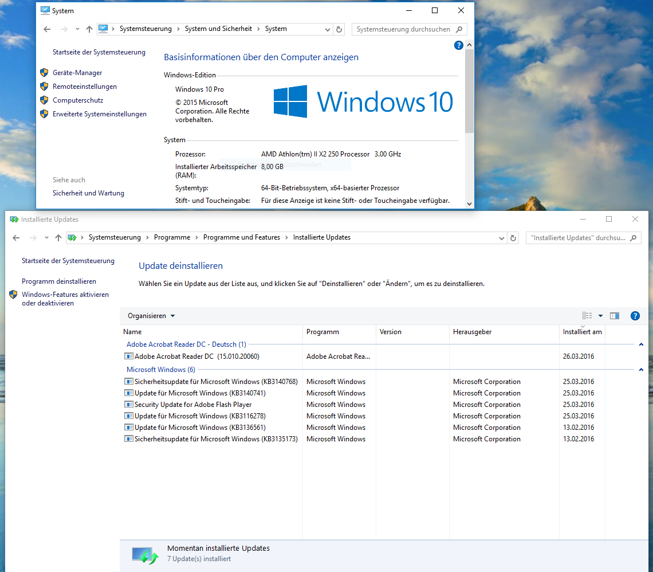Open the Organisieren dropdown menu
This screenshot has width=653, height=572.
[151, 316]
